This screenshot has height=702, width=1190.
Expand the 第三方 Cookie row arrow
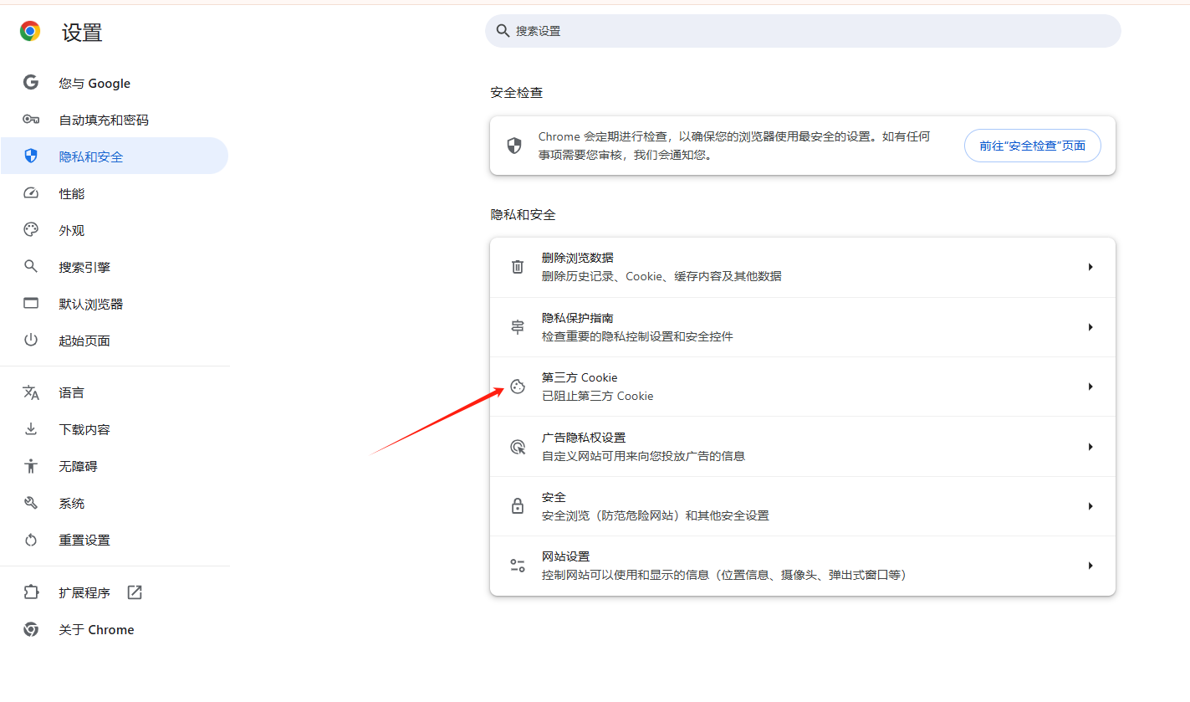click(x=1090, y=387)
